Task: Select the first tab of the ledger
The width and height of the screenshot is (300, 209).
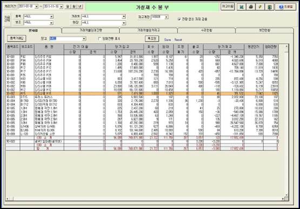Action: (x=33, y=30)
